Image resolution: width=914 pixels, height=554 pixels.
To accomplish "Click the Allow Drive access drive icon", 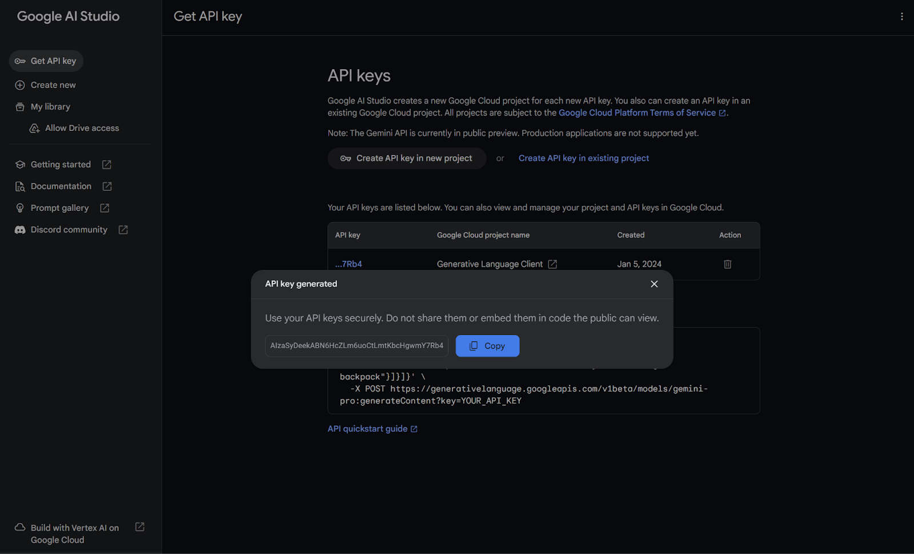I will click(35, 128).
